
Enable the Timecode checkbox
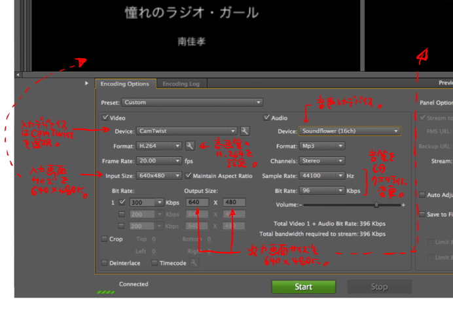pyautogui.click(x=154, y=263)
